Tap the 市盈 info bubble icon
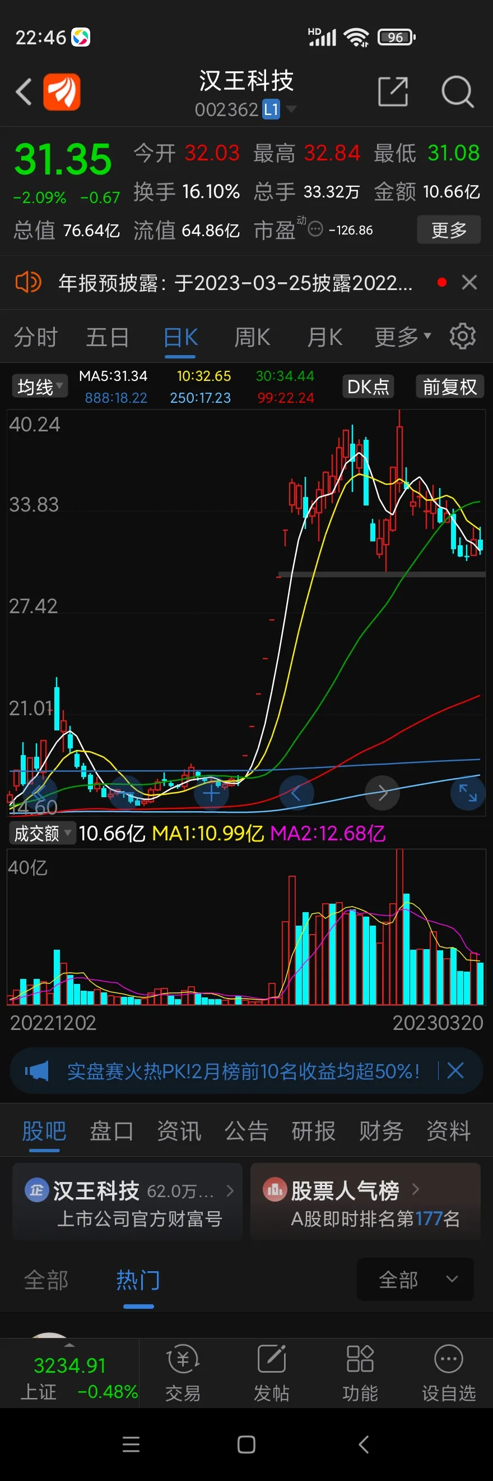Viewport: 493px width, 1481px height. click(x=315, y=229)
